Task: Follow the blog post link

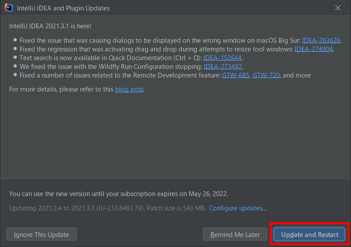Action: coord(129,89)
